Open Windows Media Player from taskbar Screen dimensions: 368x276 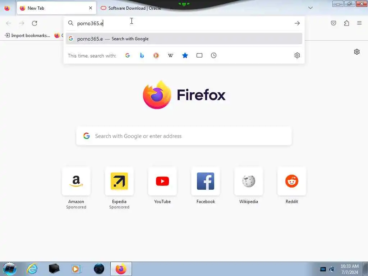click(76, 269)
